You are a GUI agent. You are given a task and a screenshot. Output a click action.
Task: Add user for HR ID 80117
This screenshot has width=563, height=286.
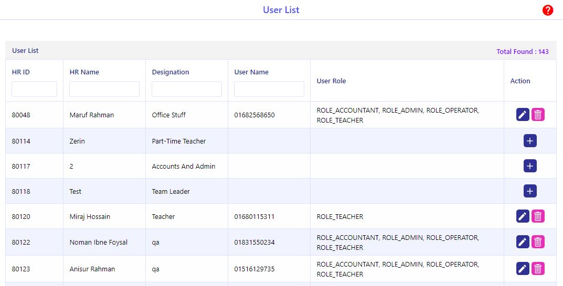(x=530, y=166)
